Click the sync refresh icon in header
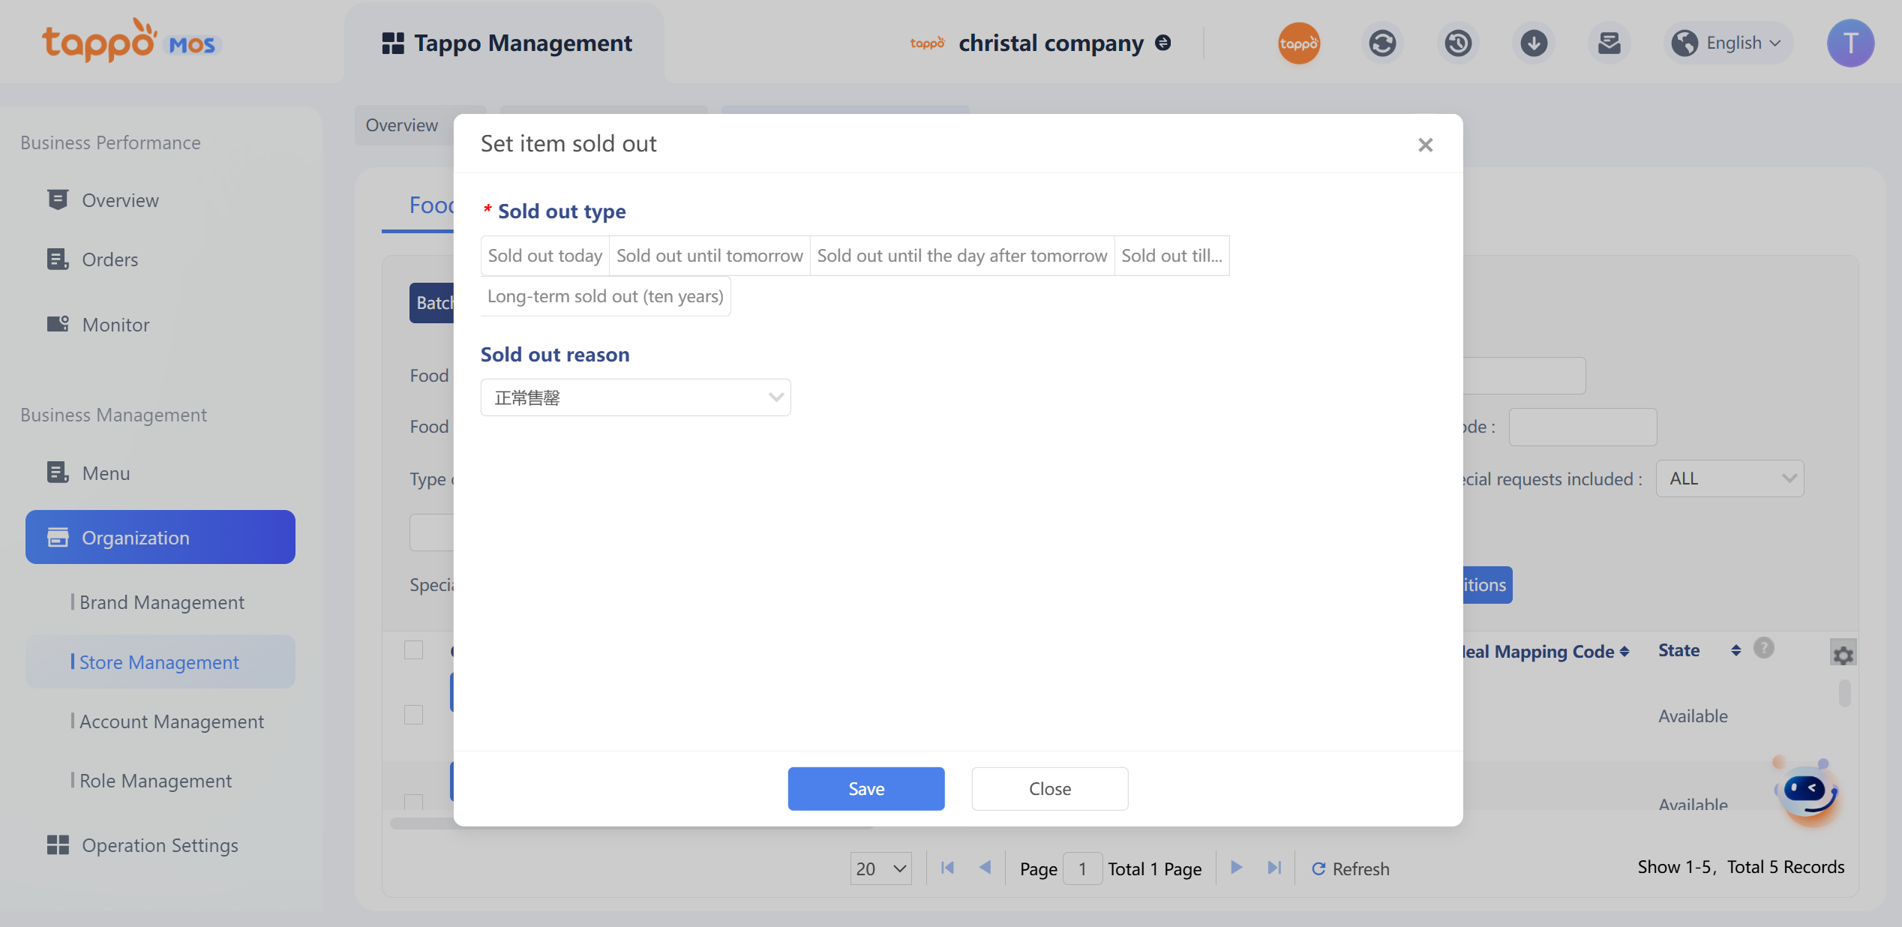The height and width of the screenshot is (927, 1902). point(1382,43)
